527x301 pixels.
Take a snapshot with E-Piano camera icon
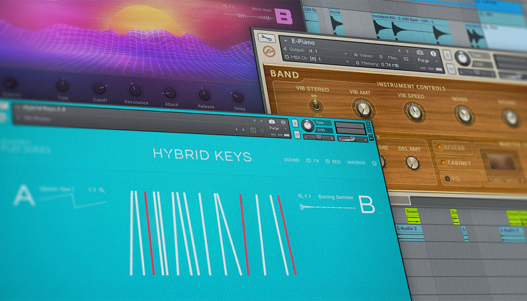click(x=420, y=52)
